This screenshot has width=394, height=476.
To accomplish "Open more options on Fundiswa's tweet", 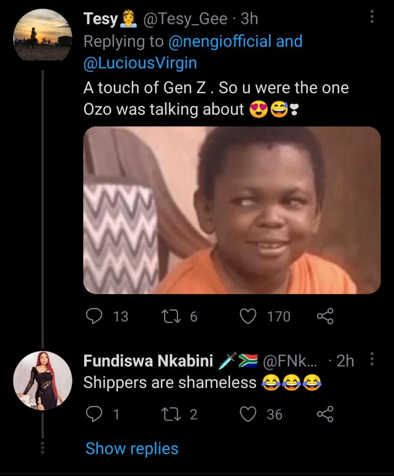I will tap(372, 361).
